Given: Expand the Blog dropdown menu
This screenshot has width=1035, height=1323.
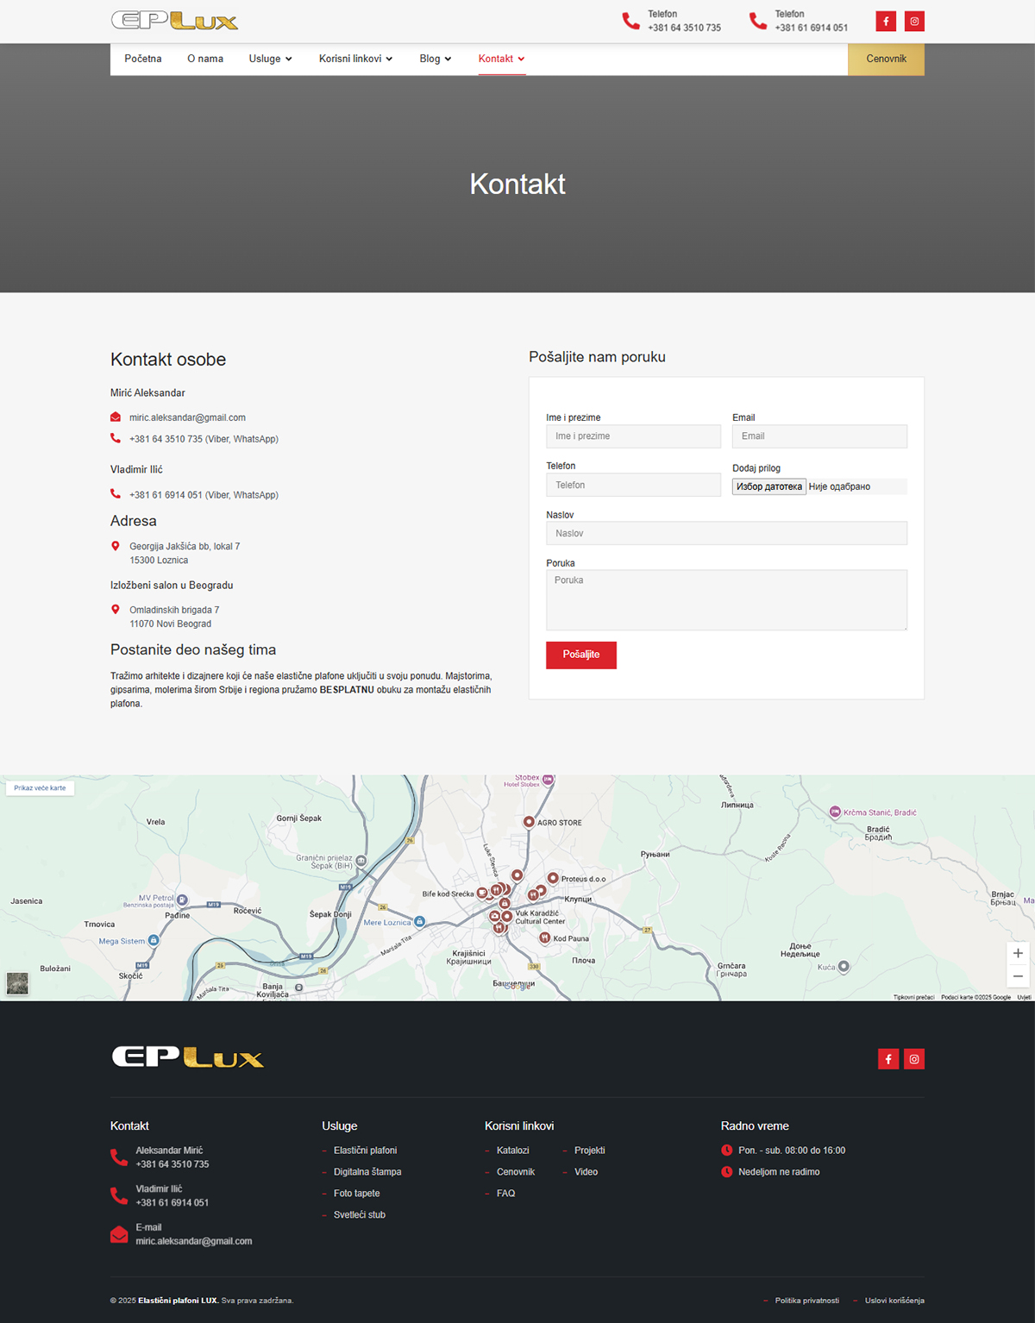Looking at the screenshot, I should coord(436,59).
